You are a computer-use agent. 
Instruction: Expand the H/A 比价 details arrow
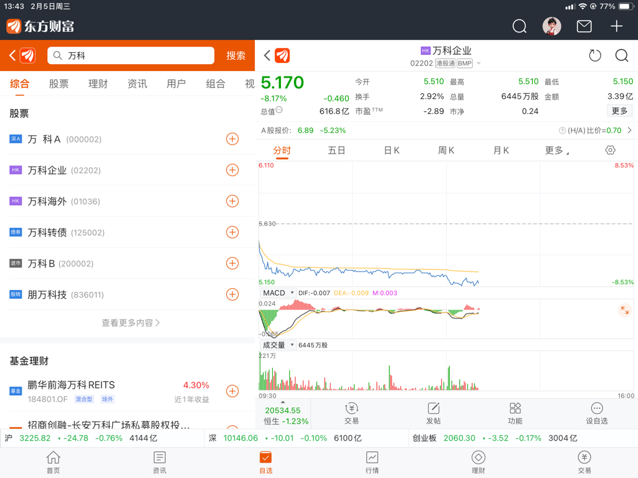[x=629, y=131]
